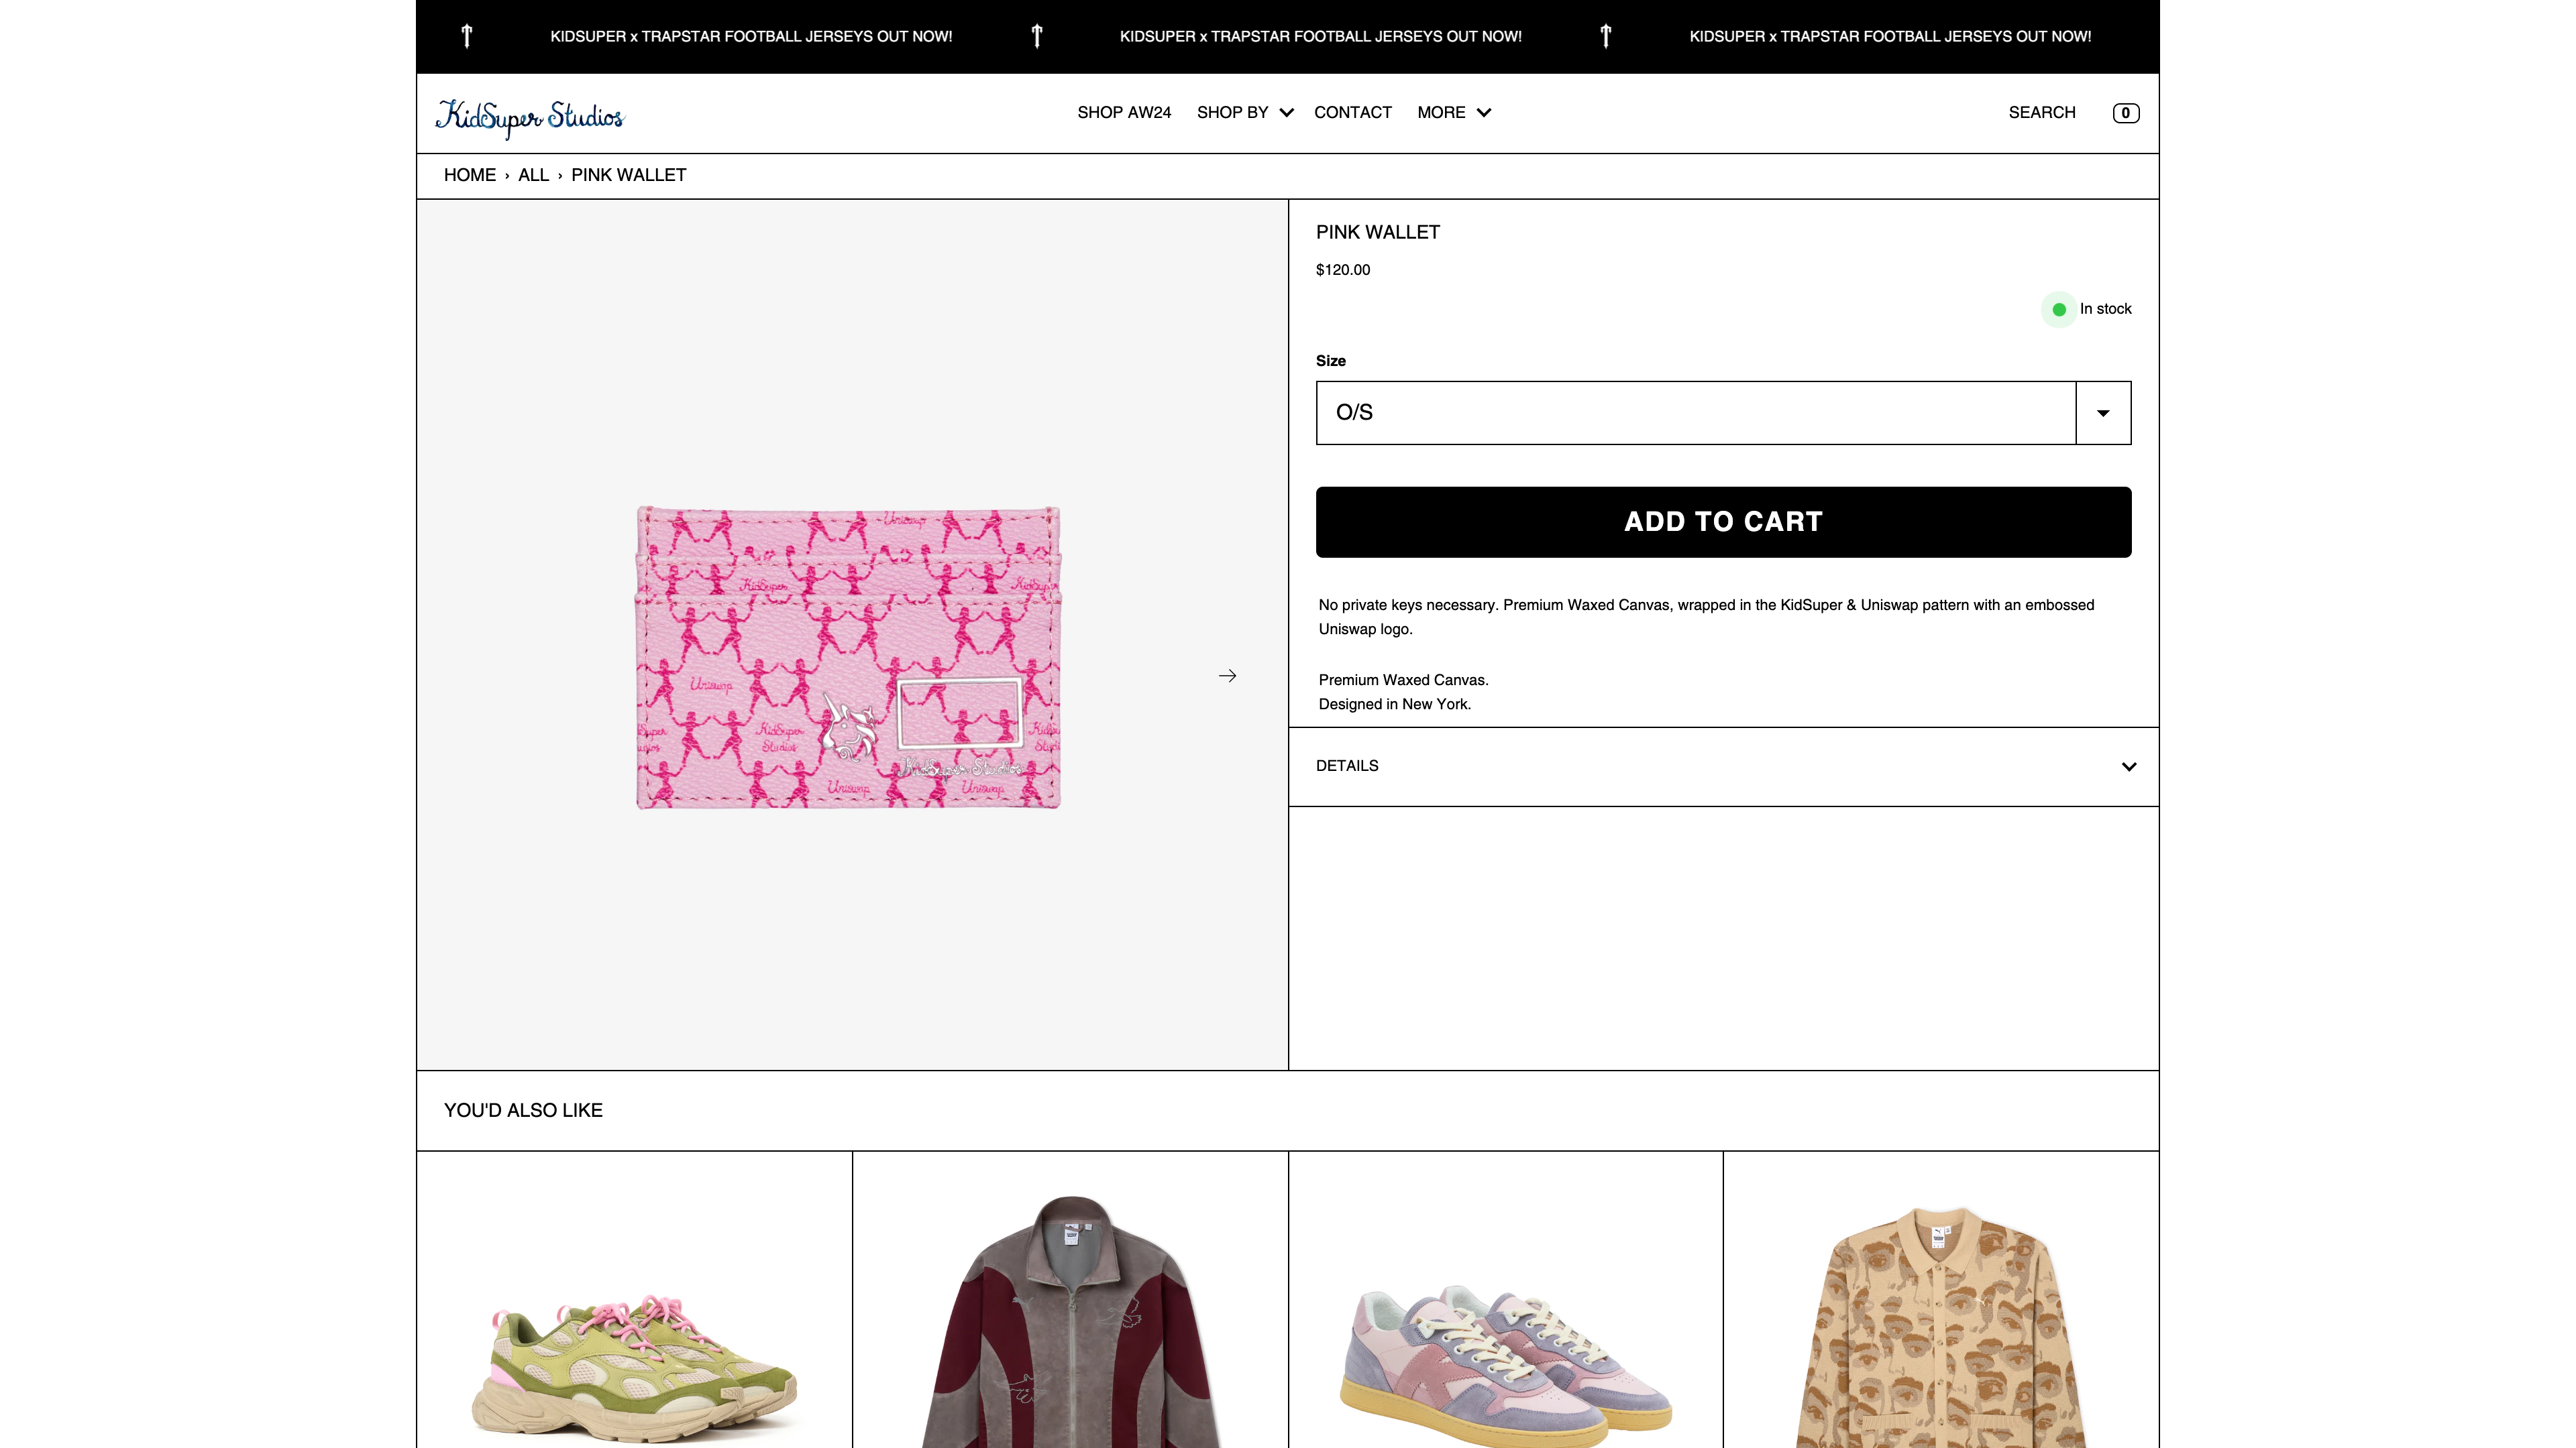
Task: Expand the SHOP BY menu
Action: click(1244, 113)
